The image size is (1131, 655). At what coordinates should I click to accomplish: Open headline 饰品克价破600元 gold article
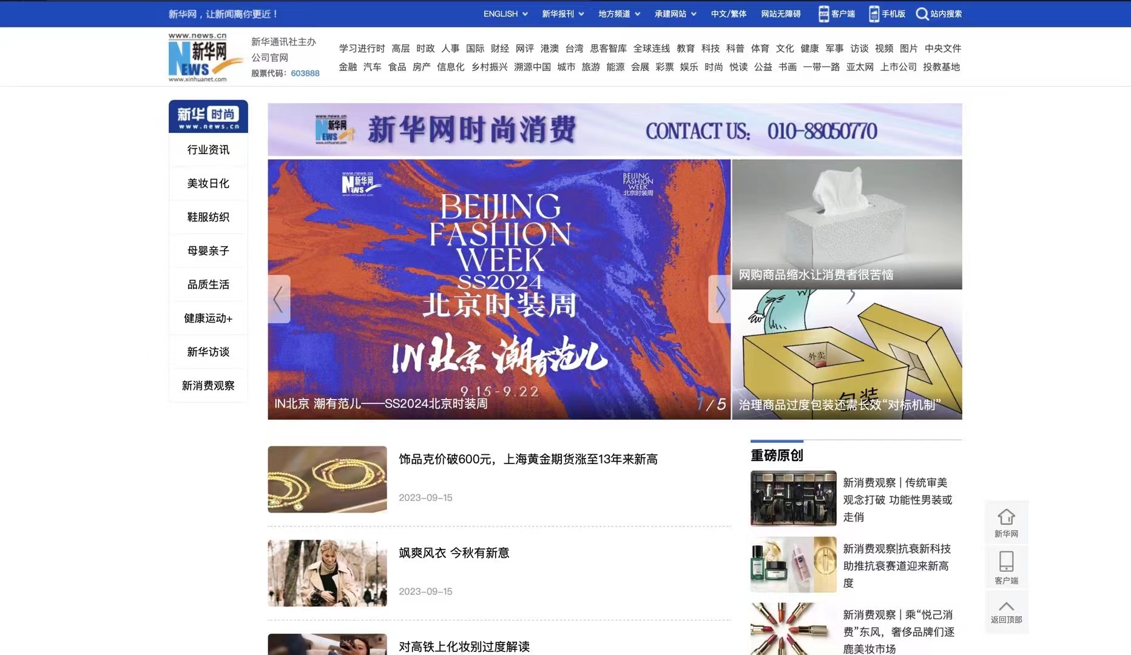click(528, 459)
